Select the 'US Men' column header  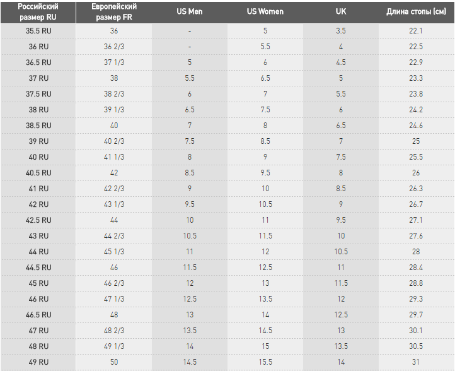coord(190,12)
